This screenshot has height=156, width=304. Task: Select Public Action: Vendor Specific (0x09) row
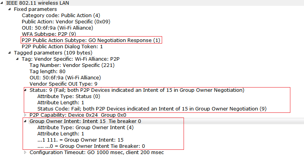pos(66,21)
